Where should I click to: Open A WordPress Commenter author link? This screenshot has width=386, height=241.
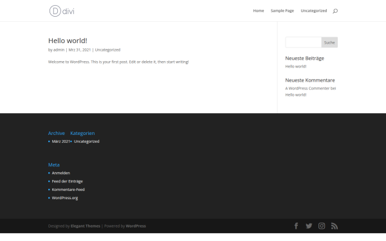click(x=308, y=88)
